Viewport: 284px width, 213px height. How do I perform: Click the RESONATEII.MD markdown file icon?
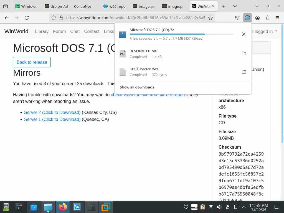coord(123,54)
